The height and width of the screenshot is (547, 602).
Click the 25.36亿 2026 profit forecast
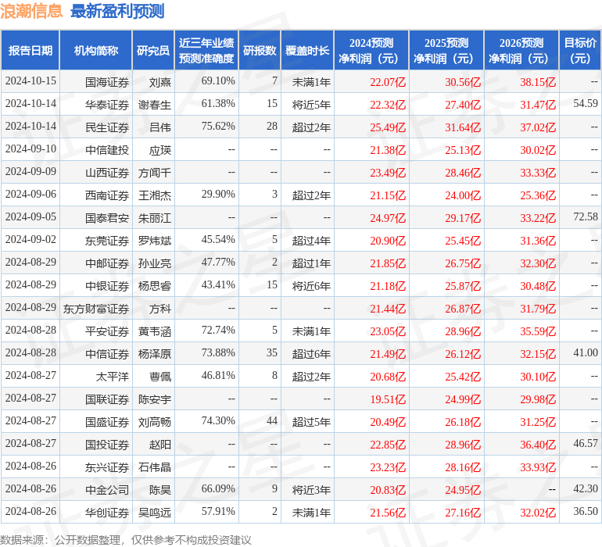coord(538,195)
